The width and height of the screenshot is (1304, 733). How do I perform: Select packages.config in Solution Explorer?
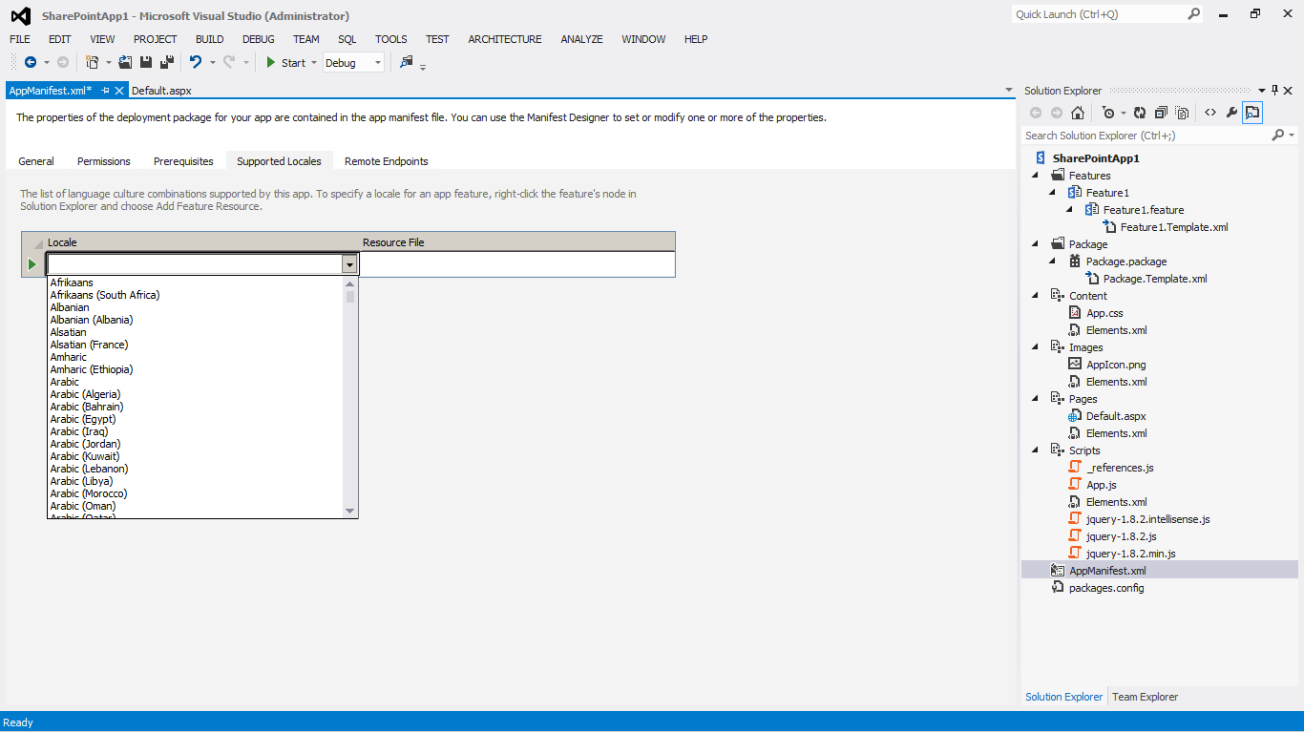(x=1106, y=588)
